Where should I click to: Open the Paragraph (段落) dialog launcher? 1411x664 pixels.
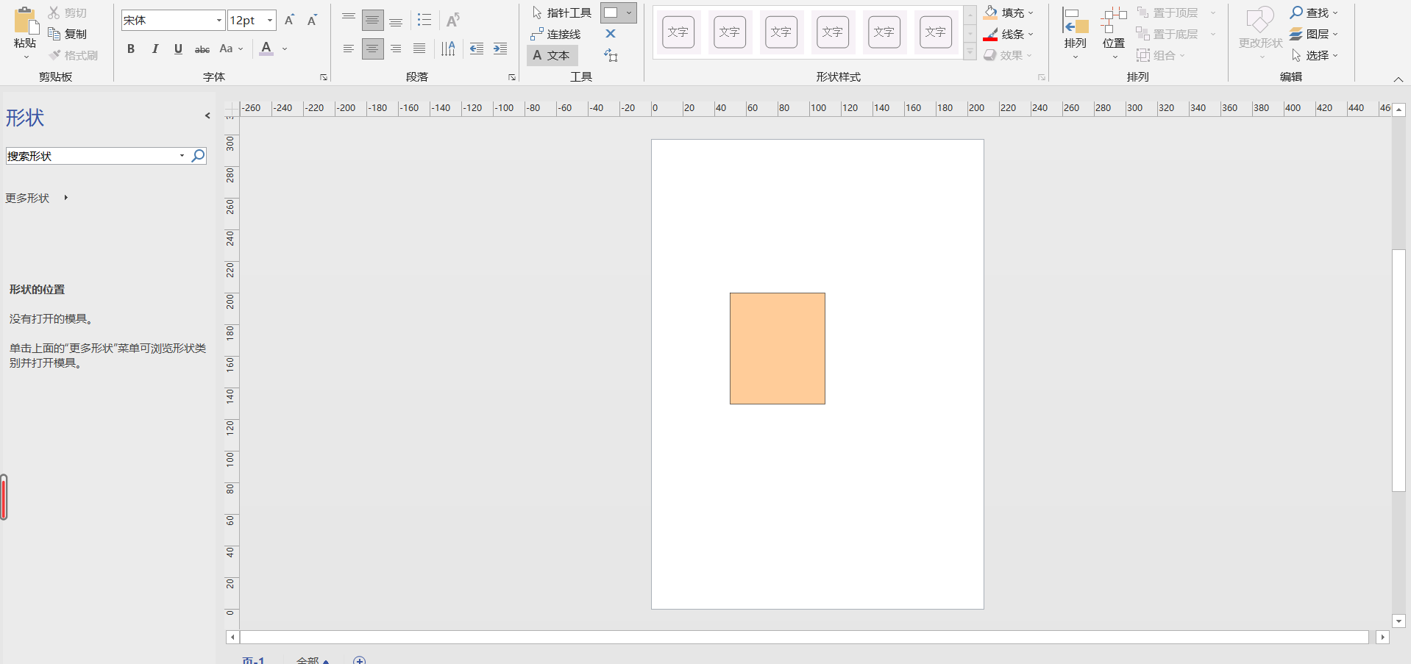pyautogui.click(x=512, y=77)
